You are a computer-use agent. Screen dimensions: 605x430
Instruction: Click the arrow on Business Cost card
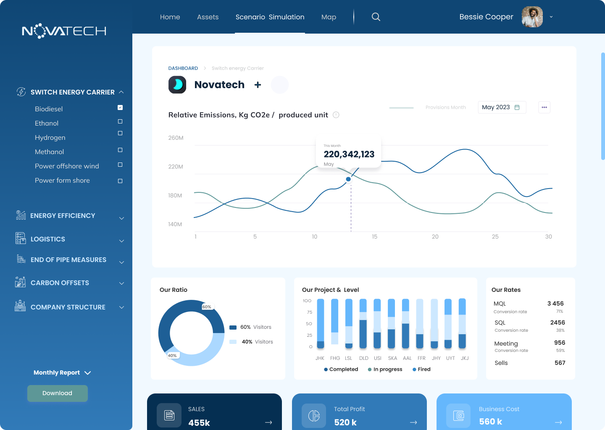pos(558,422)
